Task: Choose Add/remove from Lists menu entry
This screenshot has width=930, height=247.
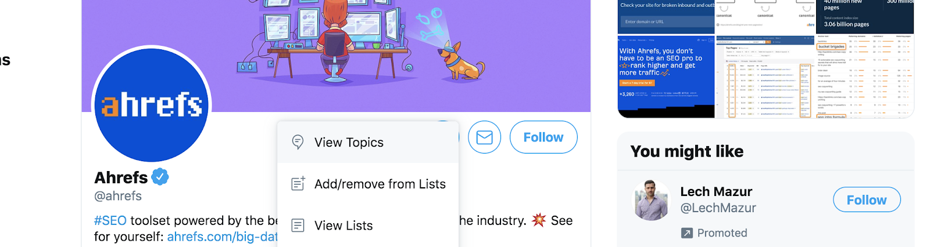Action: [x=380, y=184]
